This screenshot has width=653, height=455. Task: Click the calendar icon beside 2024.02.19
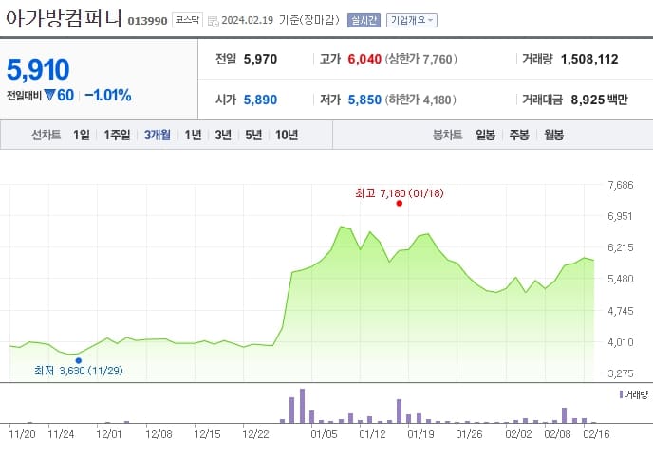click(x=214, y=21)
